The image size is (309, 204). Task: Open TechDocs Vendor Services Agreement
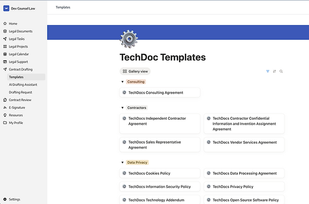pos(244,145)
